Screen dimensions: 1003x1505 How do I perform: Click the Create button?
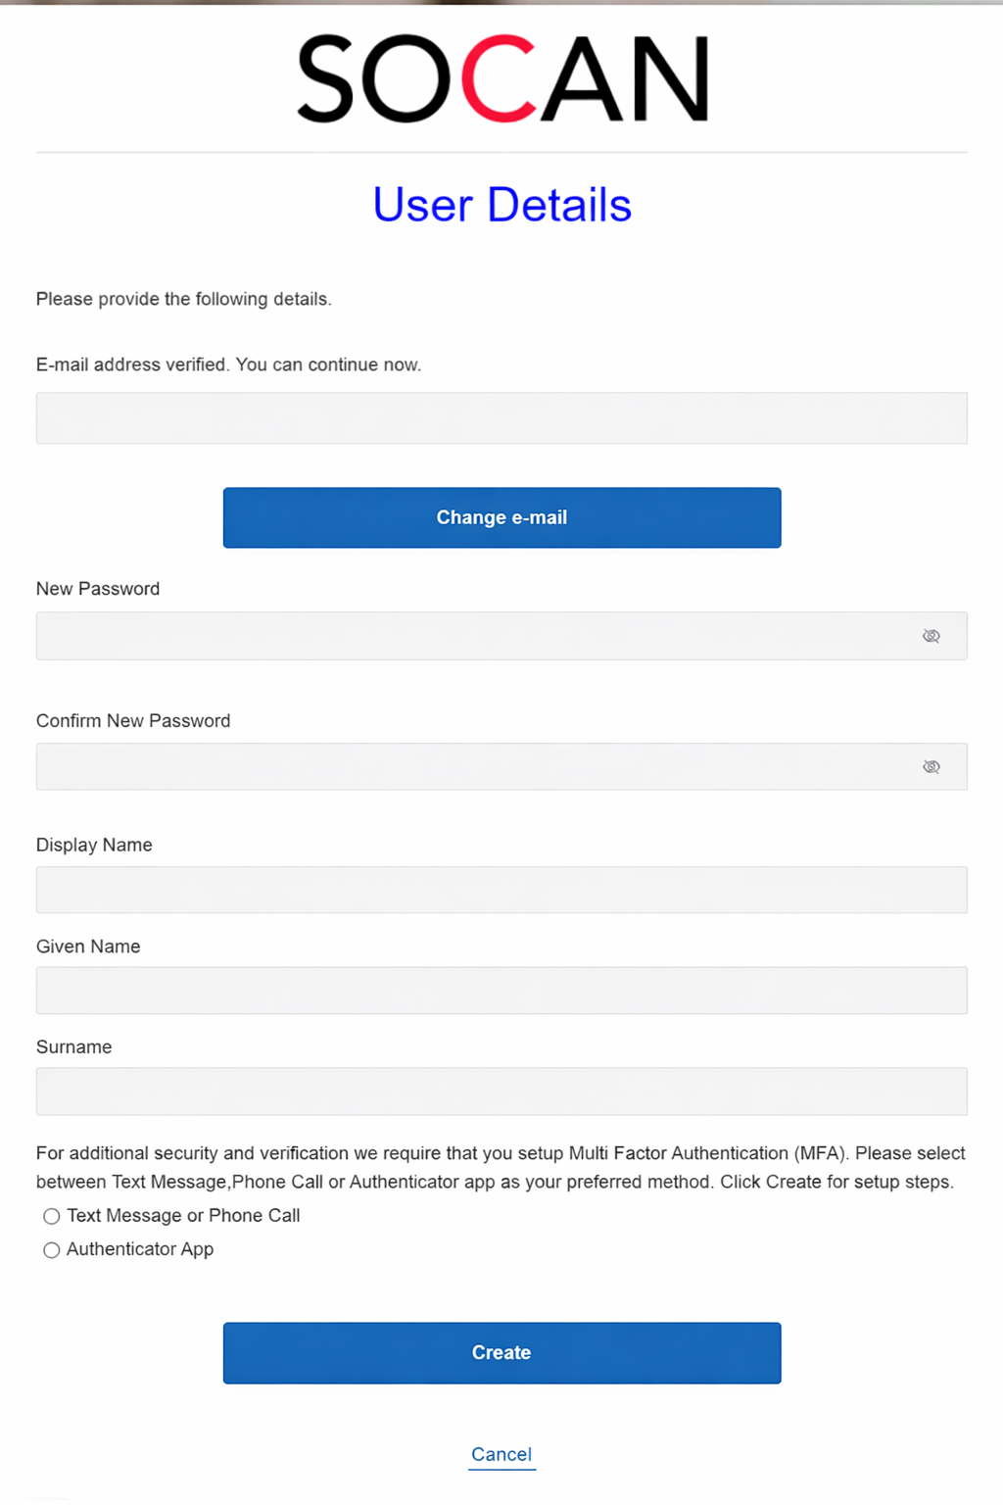pos(501,1352)
